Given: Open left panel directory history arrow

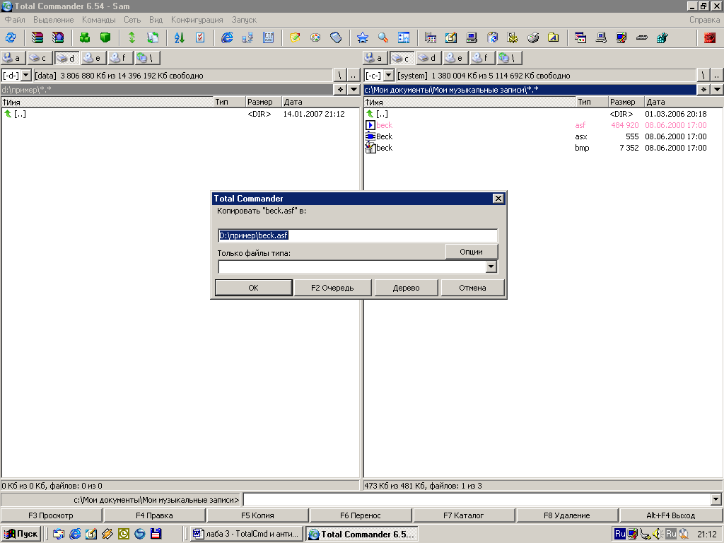Looking at the screenshot, I should coord(354,90).
